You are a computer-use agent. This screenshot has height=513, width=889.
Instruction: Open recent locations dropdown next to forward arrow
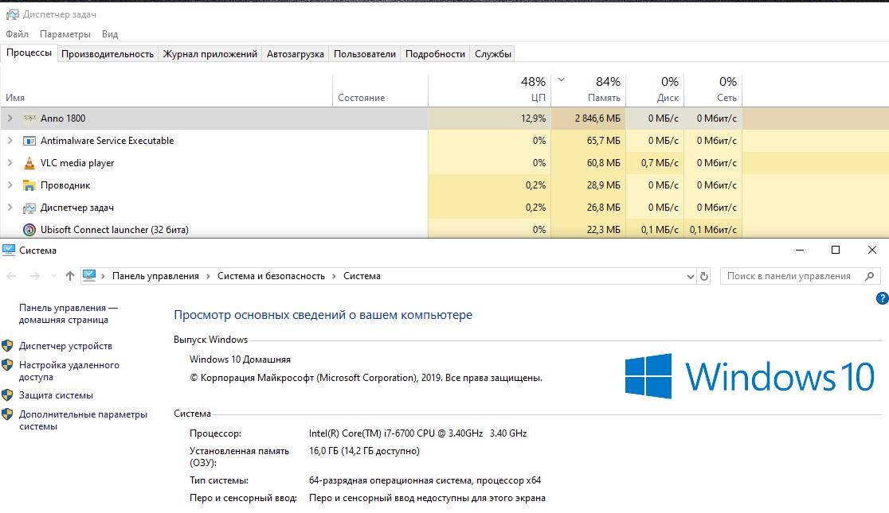pyautogui.click(x=54, y=276)
